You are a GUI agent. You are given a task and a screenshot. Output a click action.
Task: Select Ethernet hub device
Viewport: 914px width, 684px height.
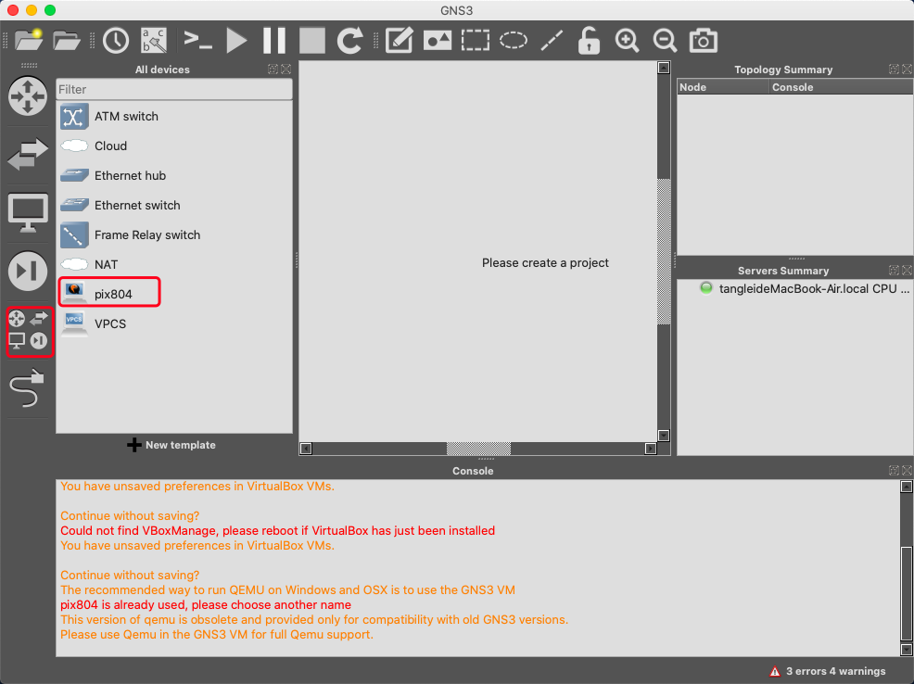pyautogui.click(x=173, y=176)
